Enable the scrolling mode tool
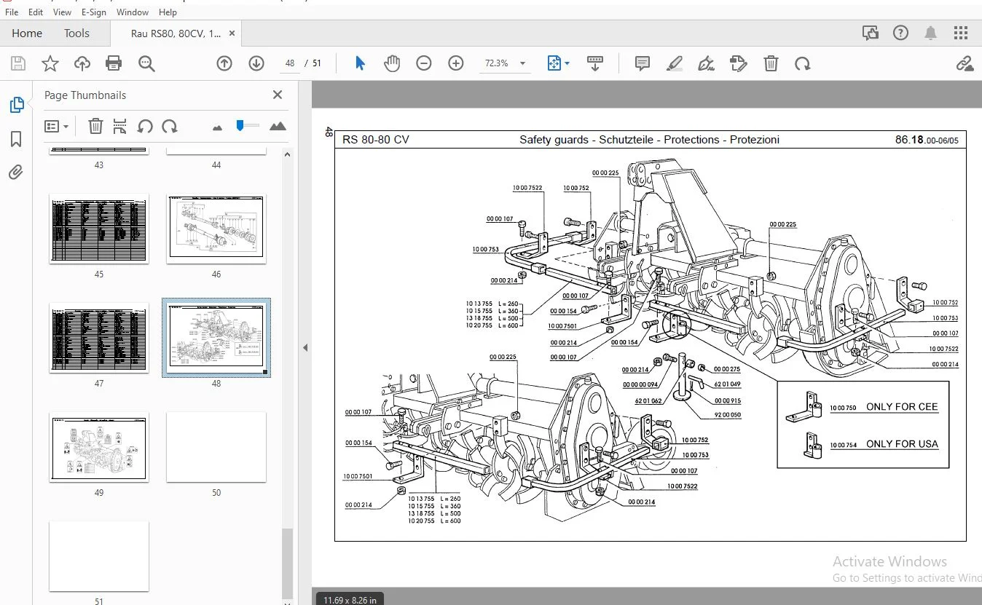Viewport: 982px width, 605px height. coord(595,63)
